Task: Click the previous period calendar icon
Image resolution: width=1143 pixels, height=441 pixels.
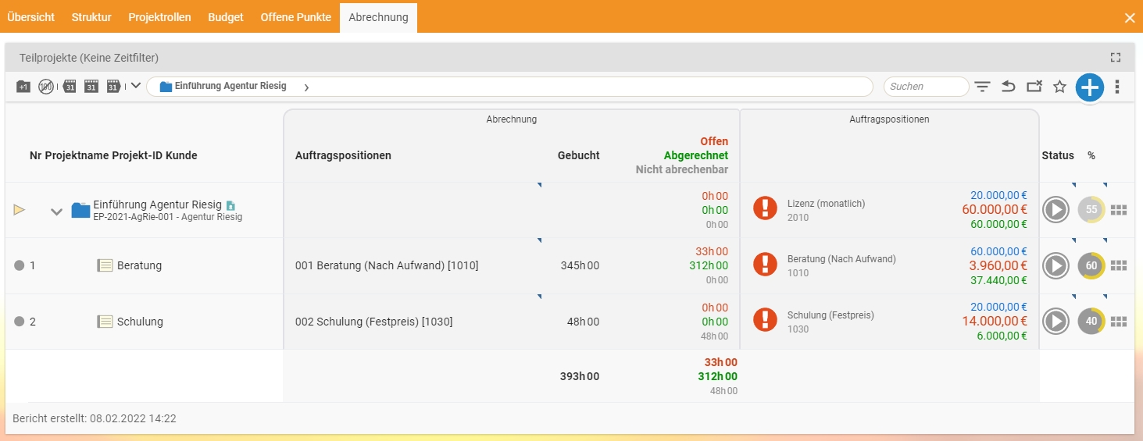Action: (x=69, y=87)
